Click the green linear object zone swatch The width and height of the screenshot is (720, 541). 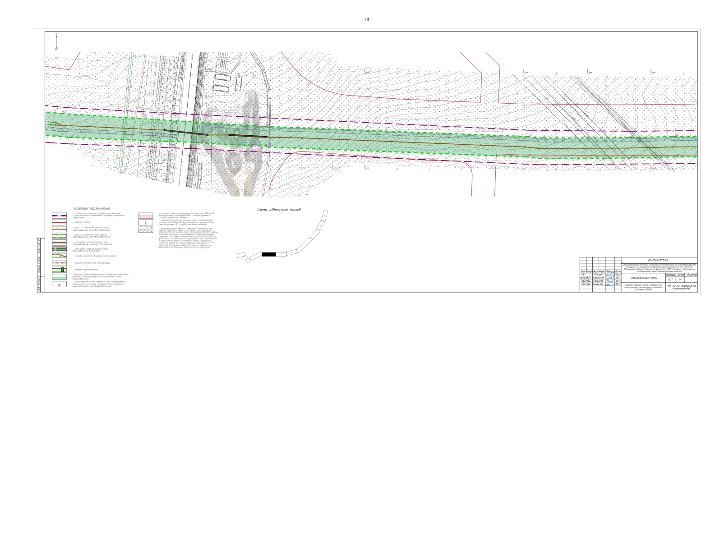(x=59, y=277)
